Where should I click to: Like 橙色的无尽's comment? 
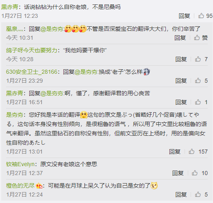pos(198,194)
